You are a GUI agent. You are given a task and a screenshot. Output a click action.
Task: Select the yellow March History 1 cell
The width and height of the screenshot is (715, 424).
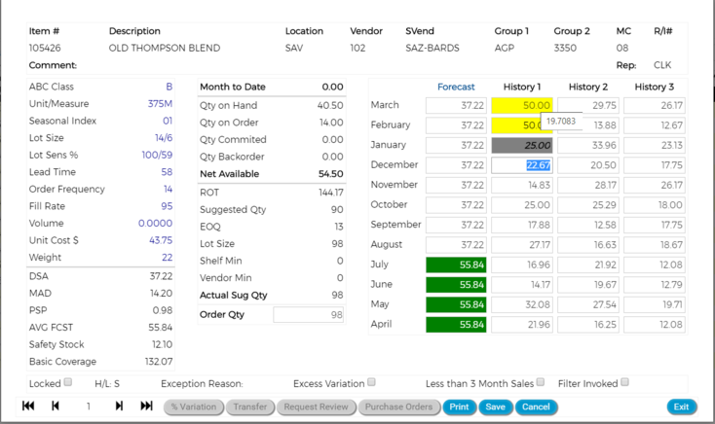(x=522, y=105)
